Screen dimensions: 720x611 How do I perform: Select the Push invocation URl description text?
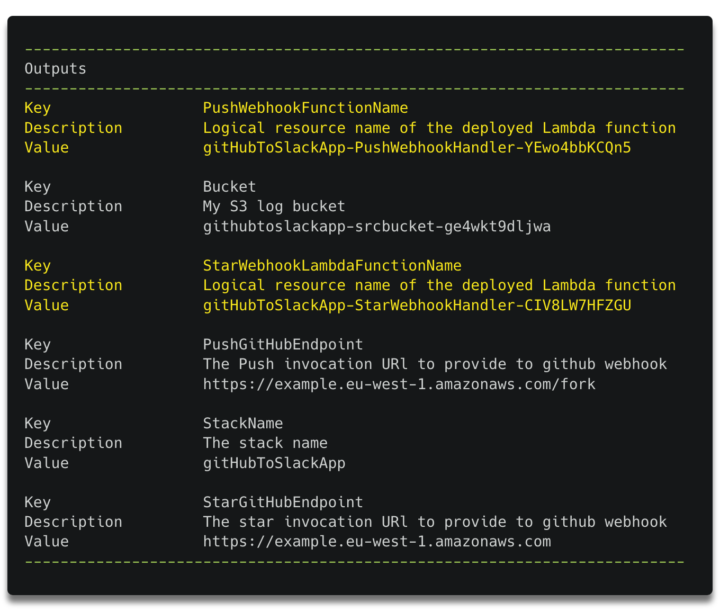(435, 364)
